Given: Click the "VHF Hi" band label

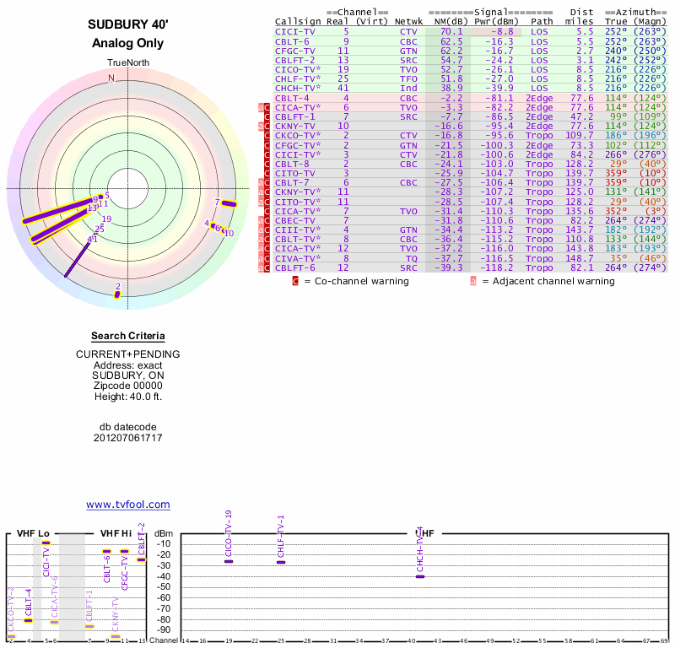Looking at the screenshot, I should 116,533.
